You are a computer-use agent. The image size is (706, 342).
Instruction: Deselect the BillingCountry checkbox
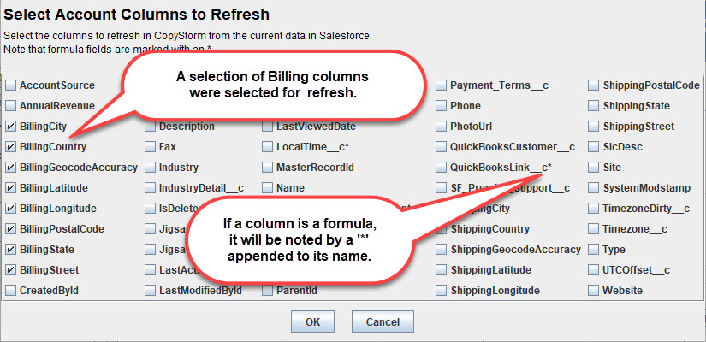pos(10,147)
